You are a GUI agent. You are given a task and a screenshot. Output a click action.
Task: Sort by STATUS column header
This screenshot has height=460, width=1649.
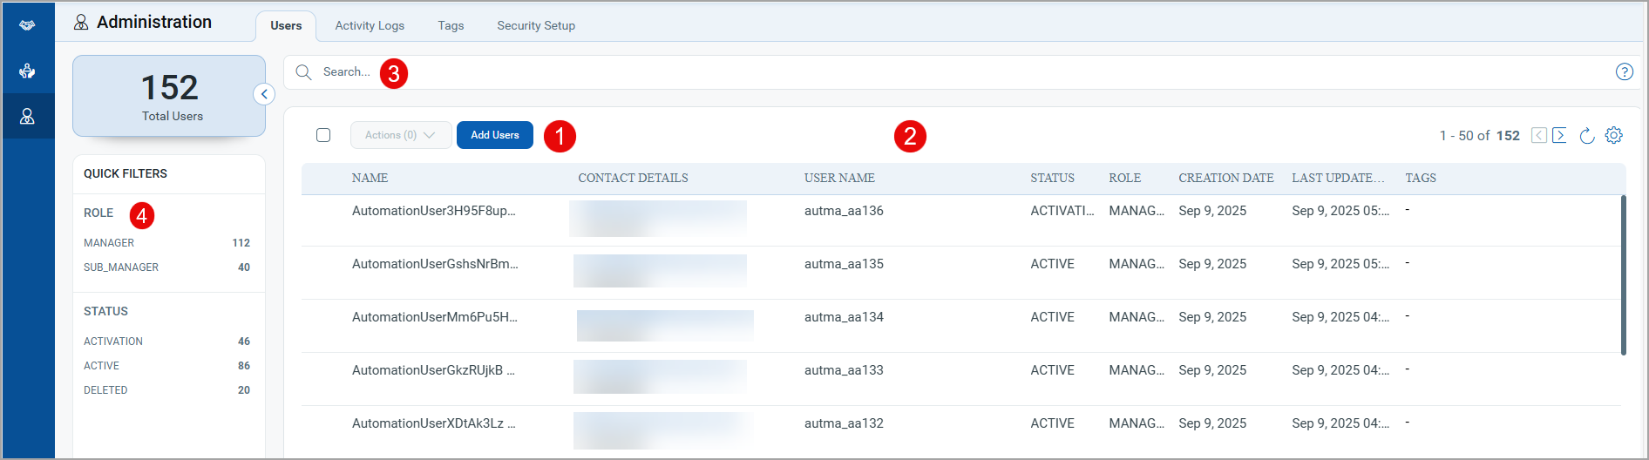1052,178
